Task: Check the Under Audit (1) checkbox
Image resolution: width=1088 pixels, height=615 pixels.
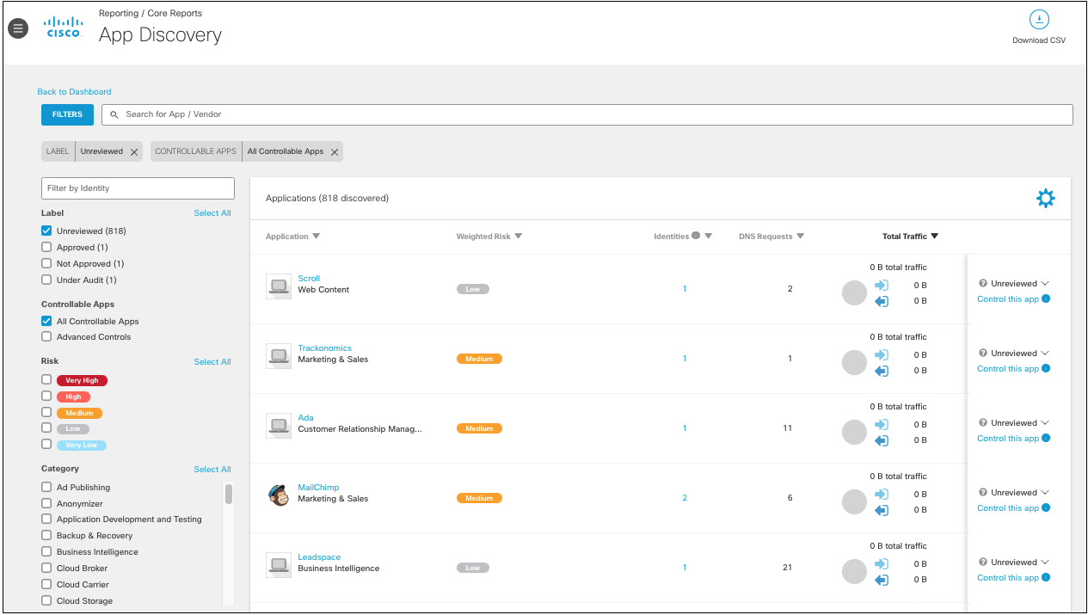Action: pyautogui.click(x=46, y=280)
